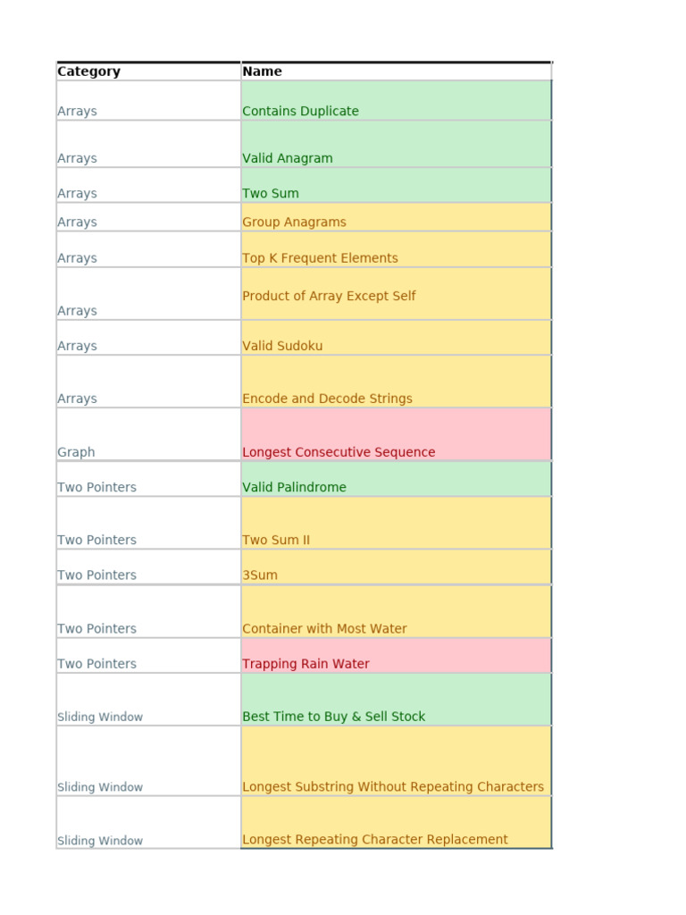The height and width of the screenshot is (915, 686).
Task: Click the Category column header
Action: point(89,71)
